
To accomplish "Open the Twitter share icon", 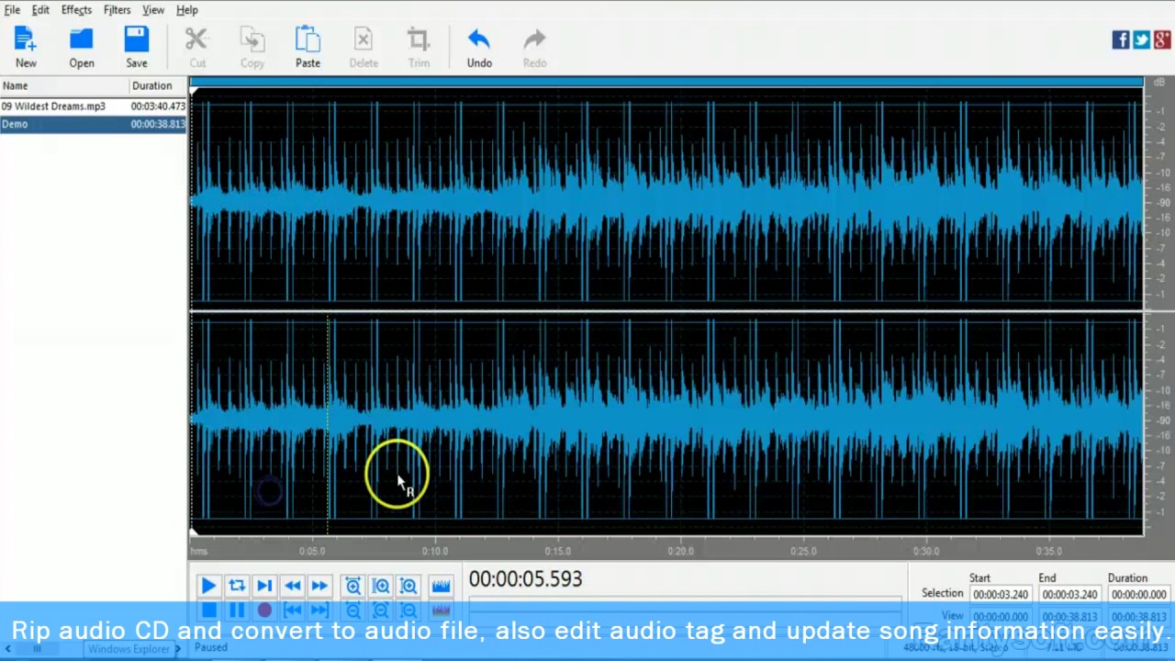I will [x=1141, y=39].
